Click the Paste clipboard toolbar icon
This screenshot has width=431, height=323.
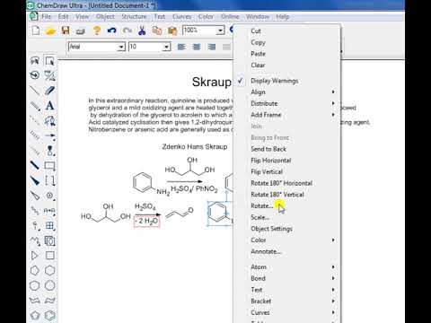(x=172, y=31)
